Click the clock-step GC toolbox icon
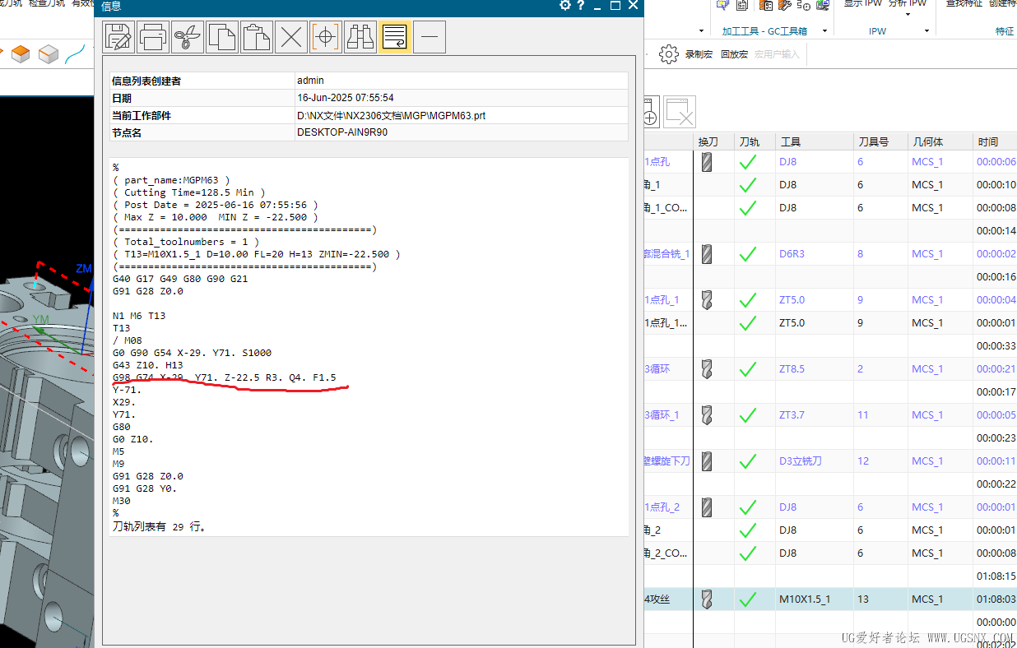This screenshot has height=648, width=1017. click(804, 6)
